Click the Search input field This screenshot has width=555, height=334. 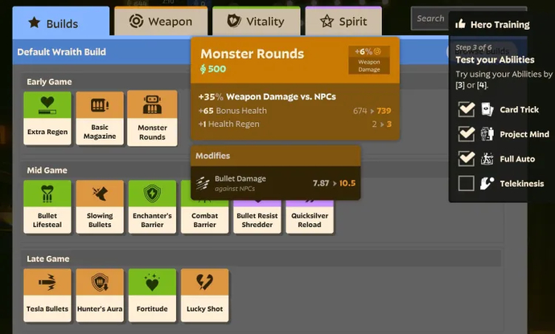coord(430,18)
